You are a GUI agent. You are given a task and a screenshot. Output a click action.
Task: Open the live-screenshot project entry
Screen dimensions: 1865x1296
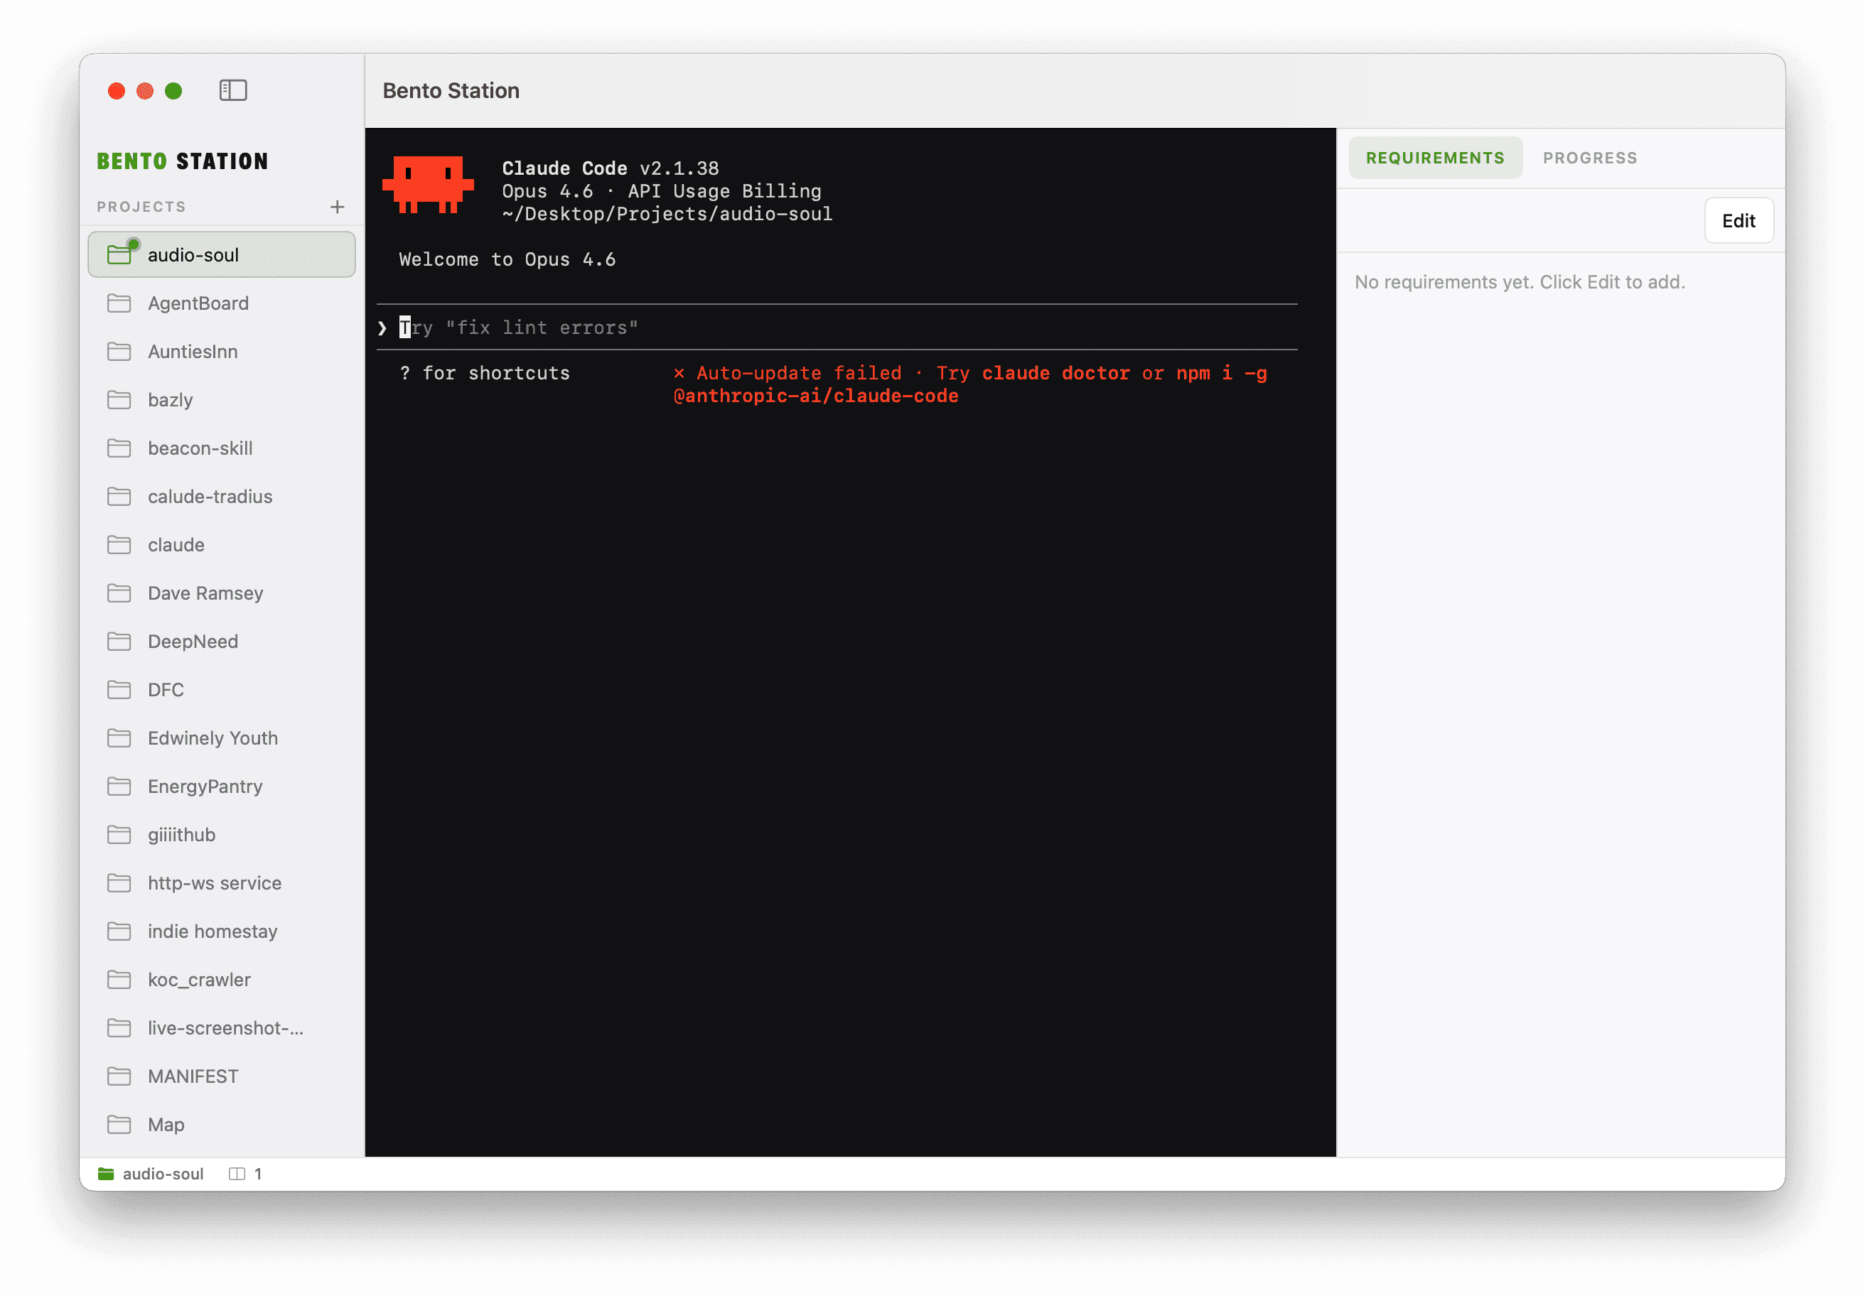[x=225, y=1028]
